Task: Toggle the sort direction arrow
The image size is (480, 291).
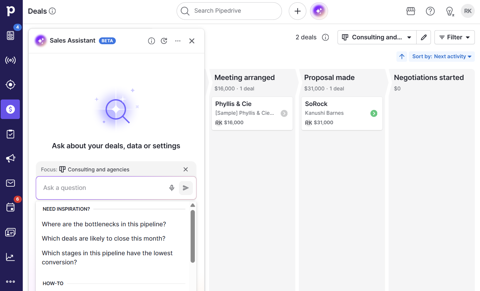Action: click(x=402, y=56)
